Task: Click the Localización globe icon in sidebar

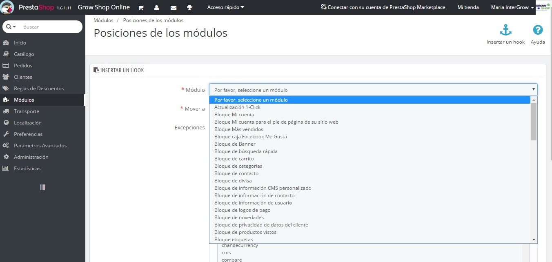Action: (x=6, y=122)
